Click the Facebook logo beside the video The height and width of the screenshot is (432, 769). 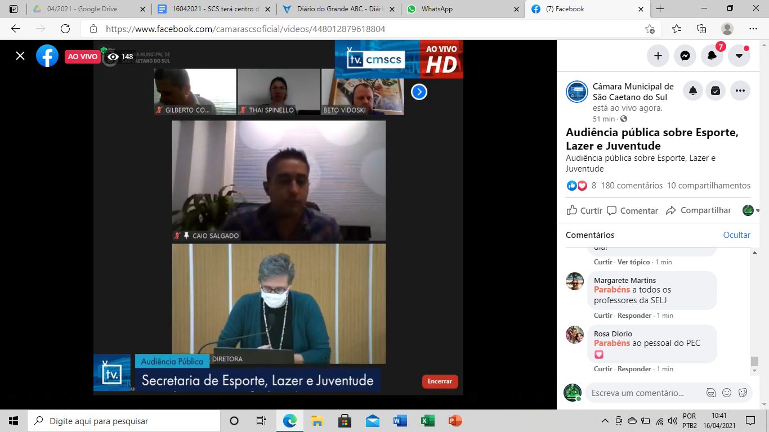[x=47, y=56]
